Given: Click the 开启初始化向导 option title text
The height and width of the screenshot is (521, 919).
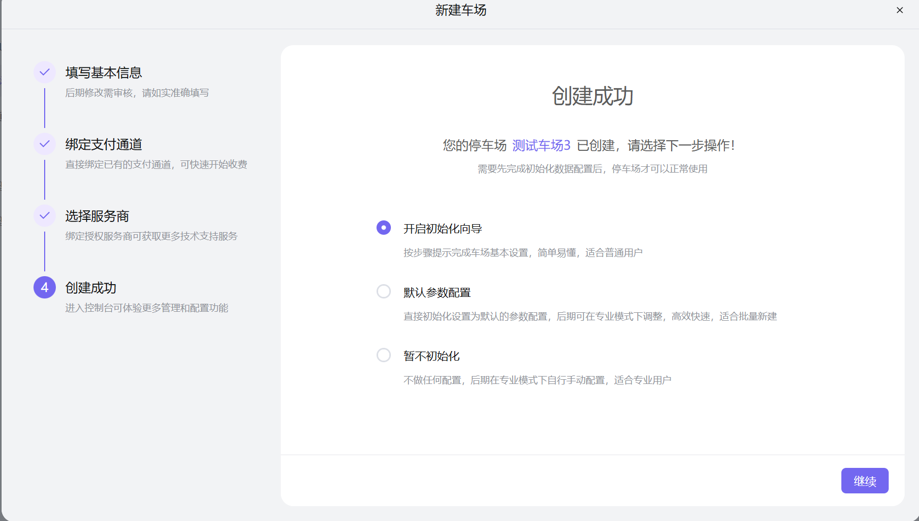Looking at the screenshot, I should (x=442, y=228).
